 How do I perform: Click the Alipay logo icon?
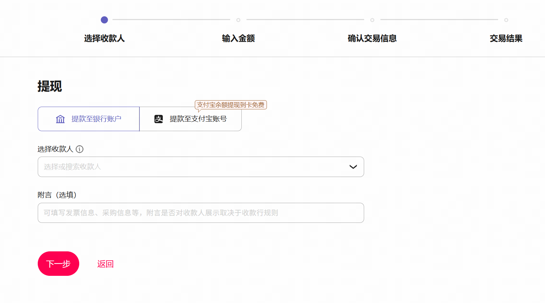[159, 119]
